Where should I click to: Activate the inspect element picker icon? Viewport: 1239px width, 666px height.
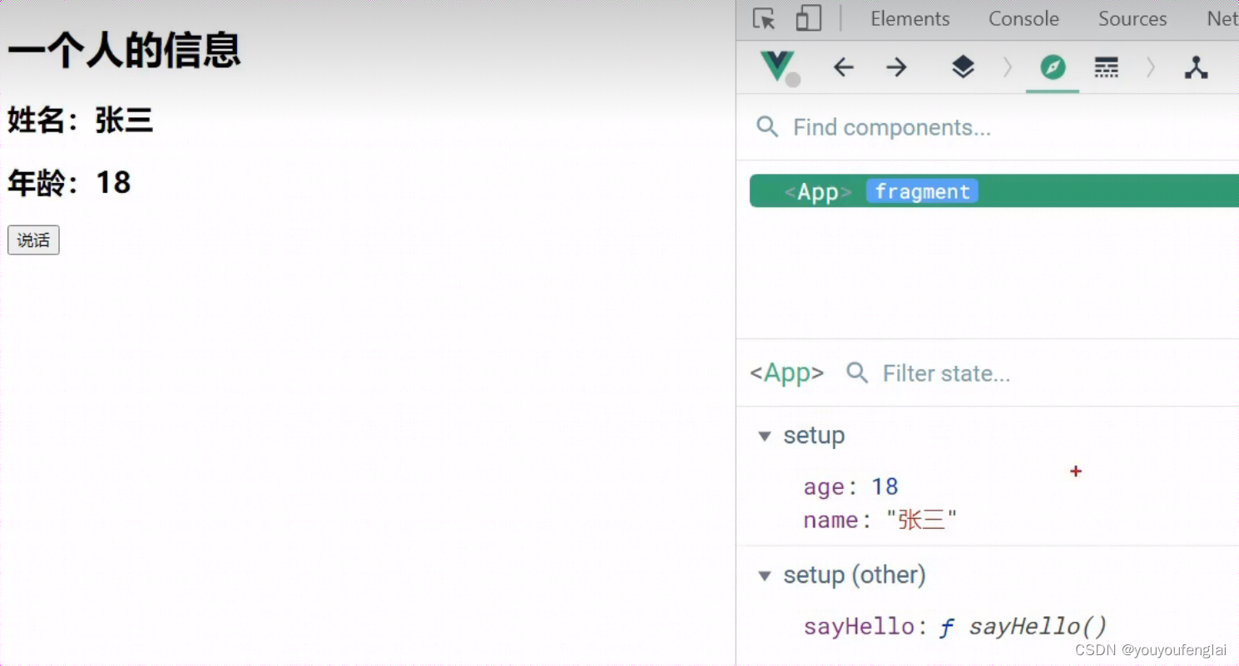click(x=764, y=19)
